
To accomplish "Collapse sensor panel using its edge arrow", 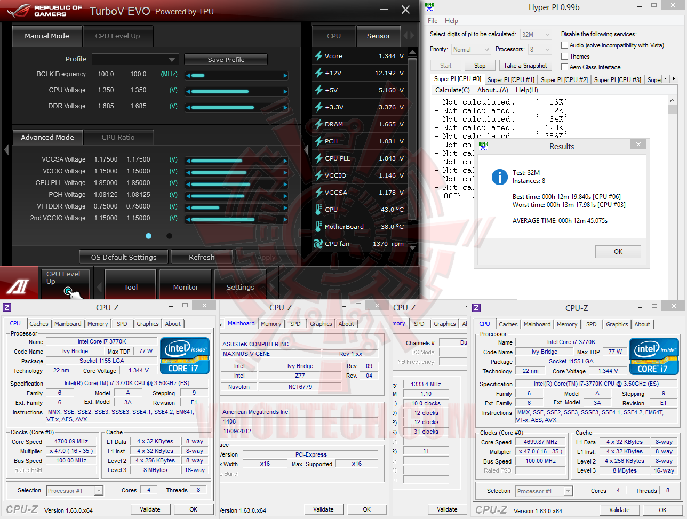I will click(x=306, y=150).
